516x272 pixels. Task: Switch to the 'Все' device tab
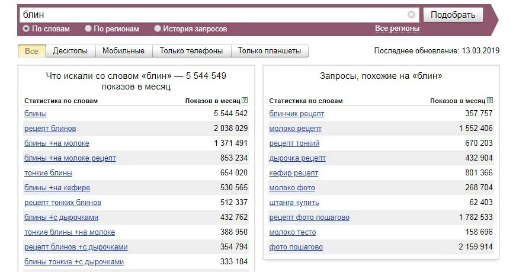[31, 51]
